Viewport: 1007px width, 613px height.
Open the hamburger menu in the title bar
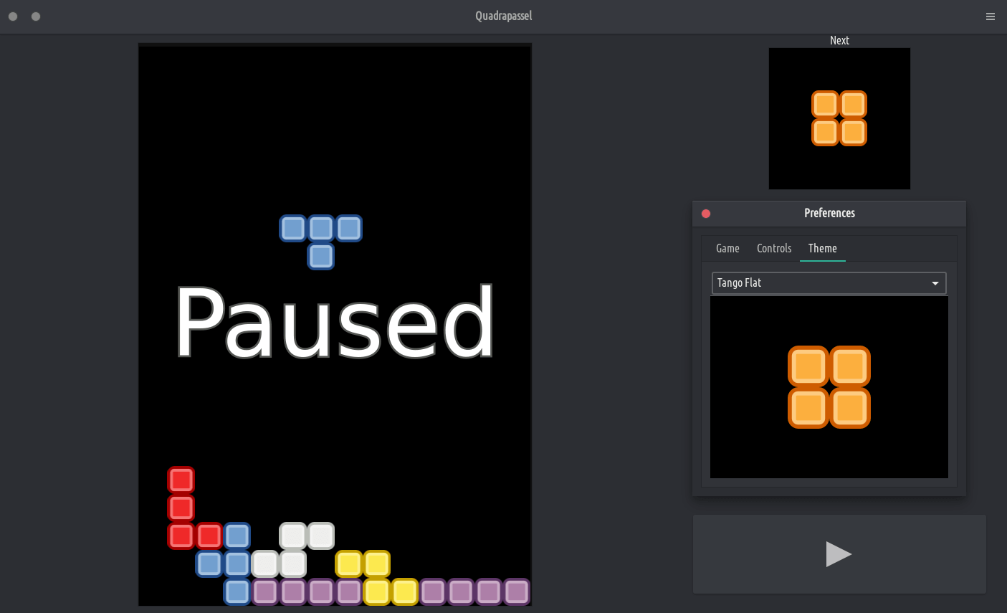[990, 16]
